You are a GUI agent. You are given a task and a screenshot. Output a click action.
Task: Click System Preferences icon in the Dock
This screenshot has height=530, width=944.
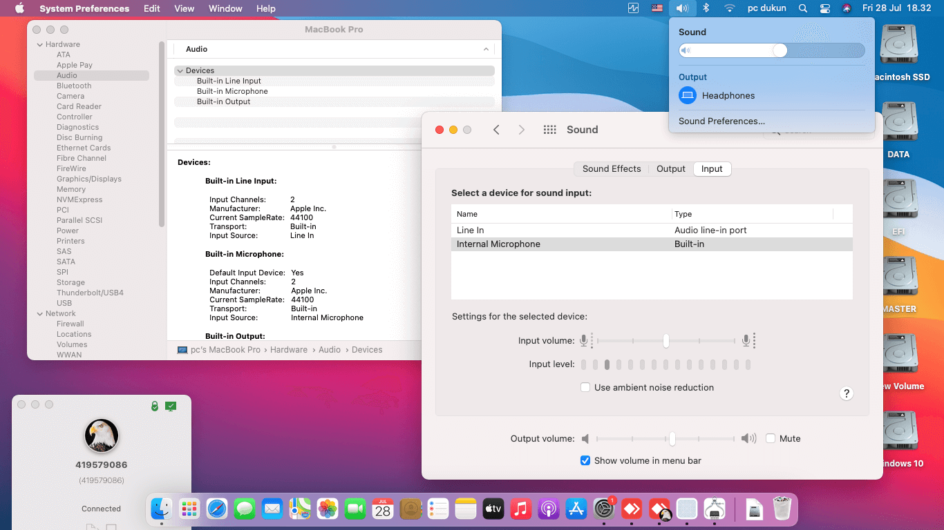coord(604,509)
